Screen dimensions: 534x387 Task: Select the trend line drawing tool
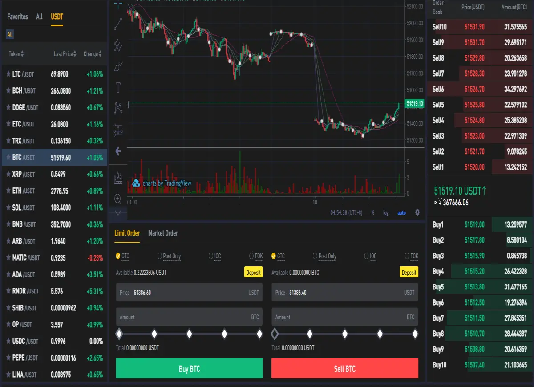(x=118, y=24)
